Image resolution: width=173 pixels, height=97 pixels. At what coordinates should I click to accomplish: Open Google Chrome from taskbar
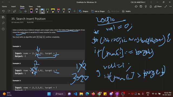[99, 94]
